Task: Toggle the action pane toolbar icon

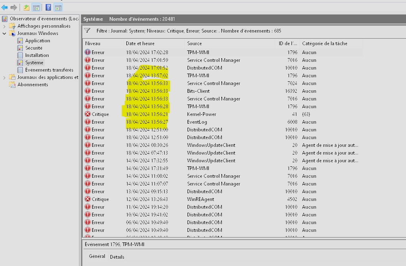Action: (x=58, y=8)
